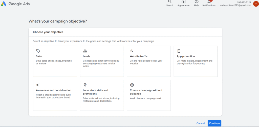Choose the Website traffic objective card
Viewport: 259px width, 127px height.
[149, 61]
